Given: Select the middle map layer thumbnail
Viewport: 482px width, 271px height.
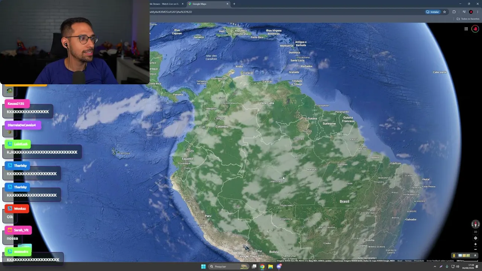Looking at the screenshot, I should [464, 256].
